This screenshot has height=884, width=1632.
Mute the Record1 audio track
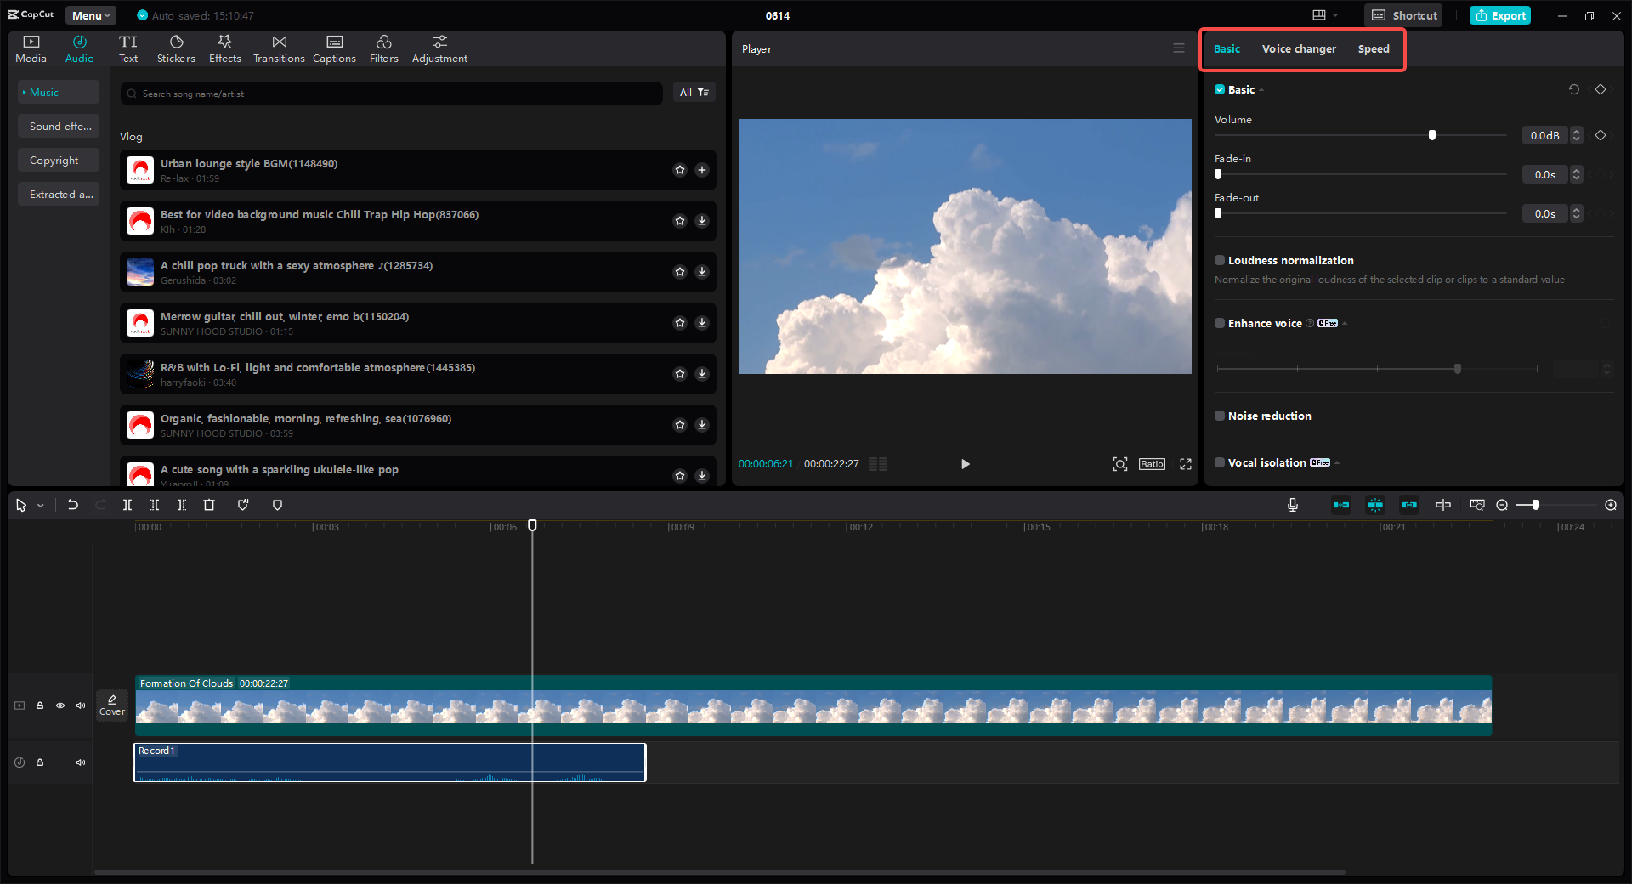[80, 762]
